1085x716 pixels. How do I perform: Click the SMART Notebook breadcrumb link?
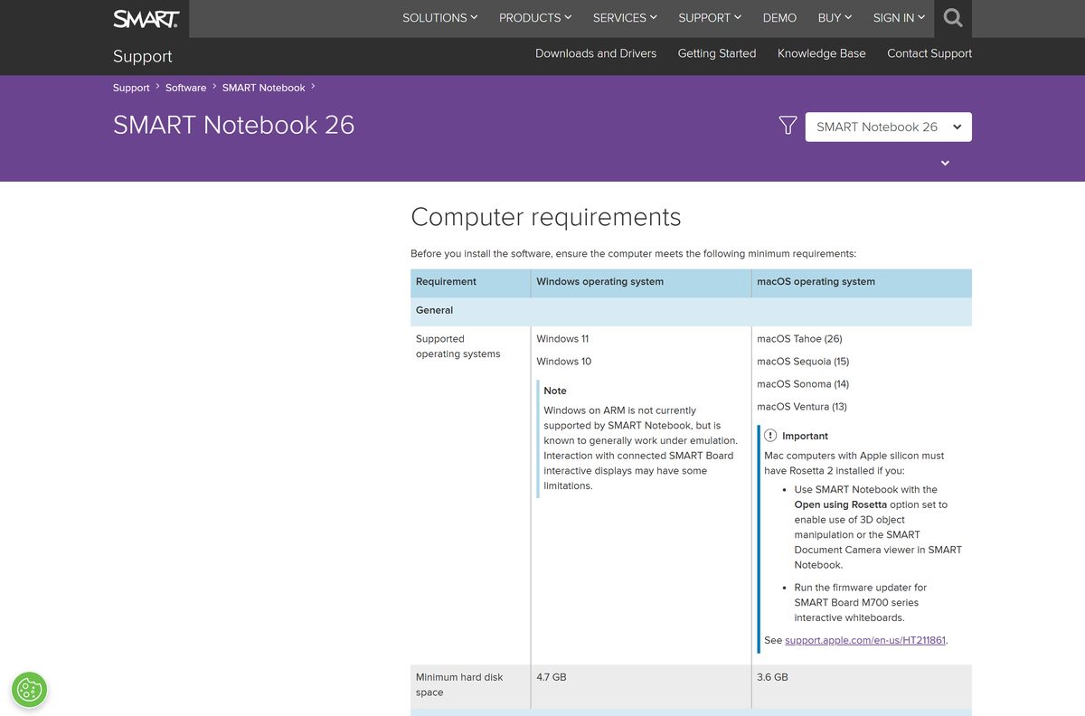(x=264, y=88)
